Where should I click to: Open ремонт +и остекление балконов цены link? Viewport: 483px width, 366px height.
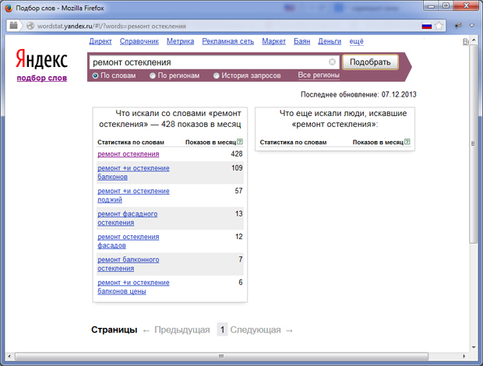tap(133, 287)
